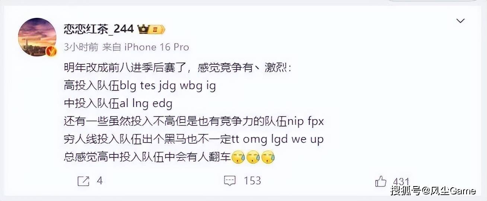
Task: Open the username 恋恋红茶_244 link
Action: pos(99,29)
